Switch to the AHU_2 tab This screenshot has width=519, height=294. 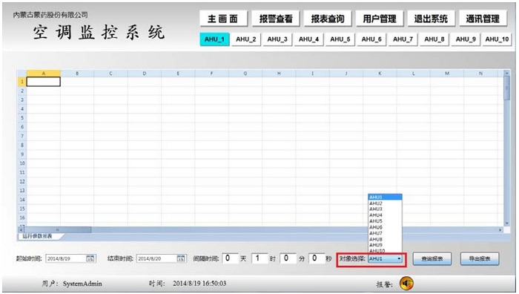246,39
